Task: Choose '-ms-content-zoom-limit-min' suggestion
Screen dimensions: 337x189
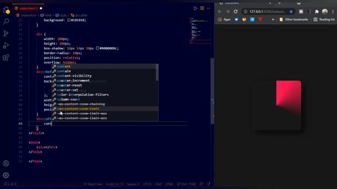Action: pos(105,118)
